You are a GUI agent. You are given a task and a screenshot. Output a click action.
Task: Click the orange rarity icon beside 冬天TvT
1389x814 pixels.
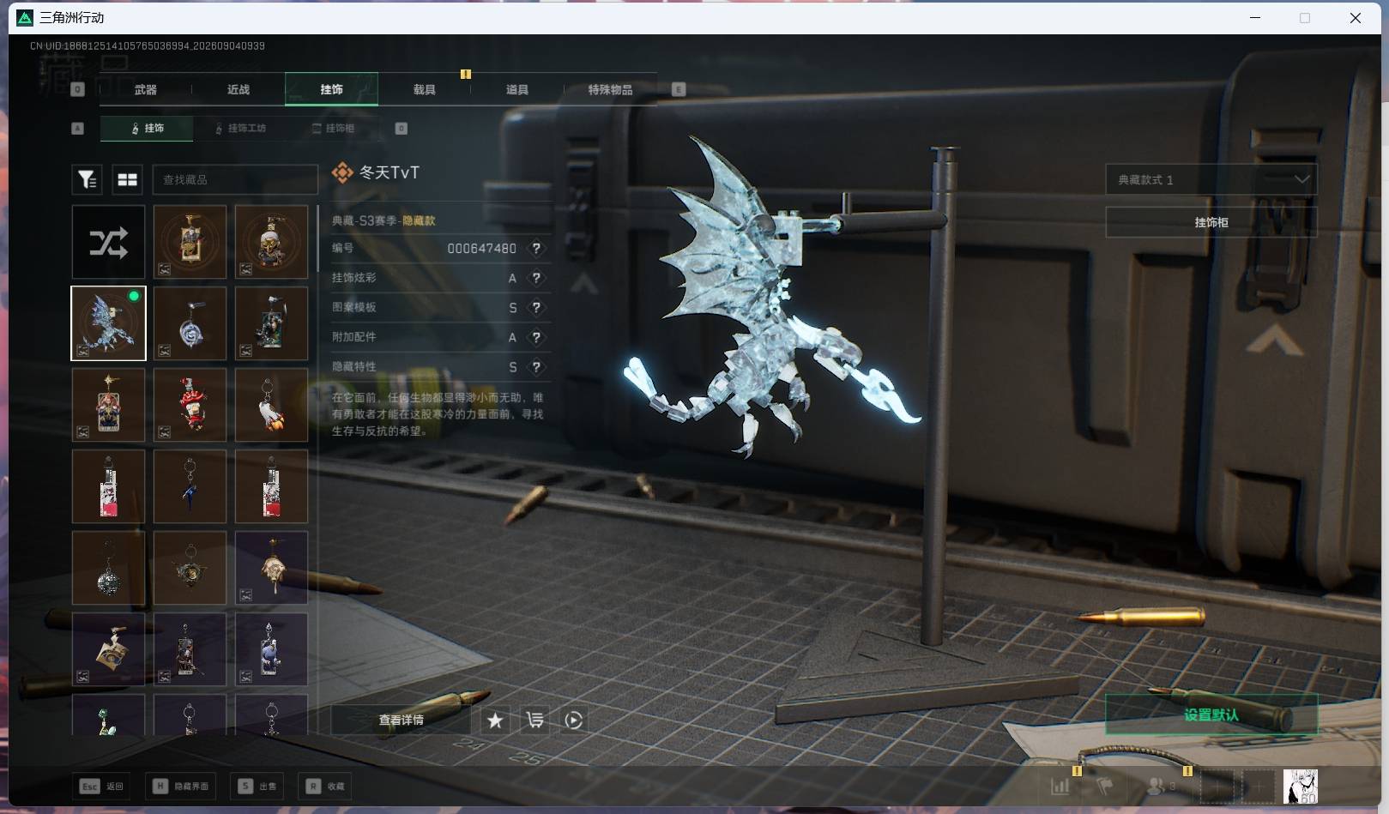pyautogui.click(x=342, y=173)
